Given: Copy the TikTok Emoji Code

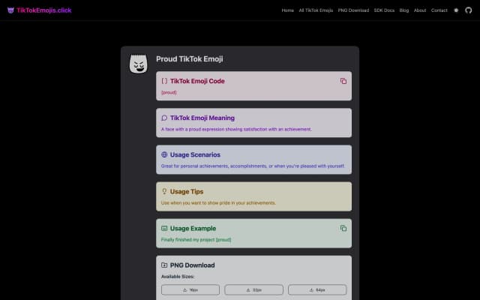Looking at the screenshot, I should [x=343, y=81].
